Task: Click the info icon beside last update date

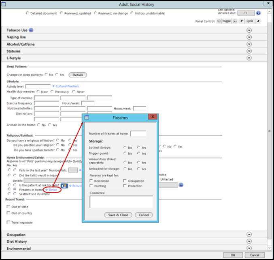Action: [258, 13]
